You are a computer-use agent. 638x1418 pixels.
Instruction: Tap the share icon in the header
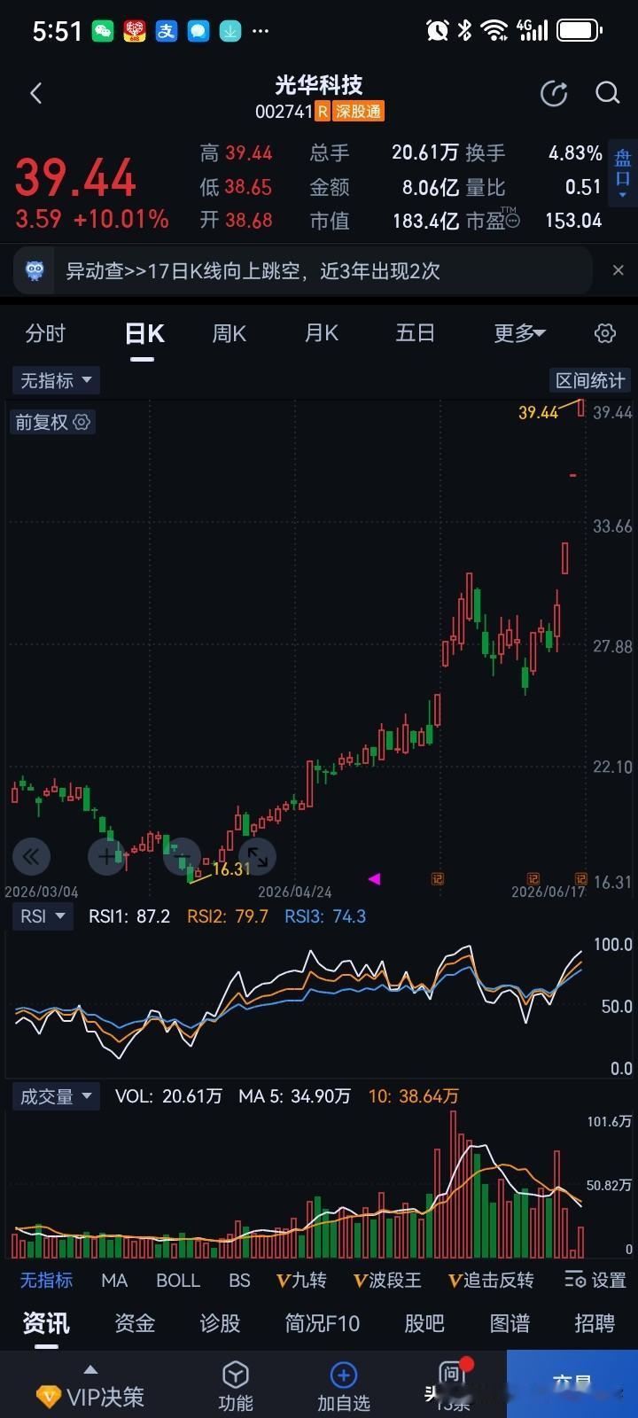554,93
